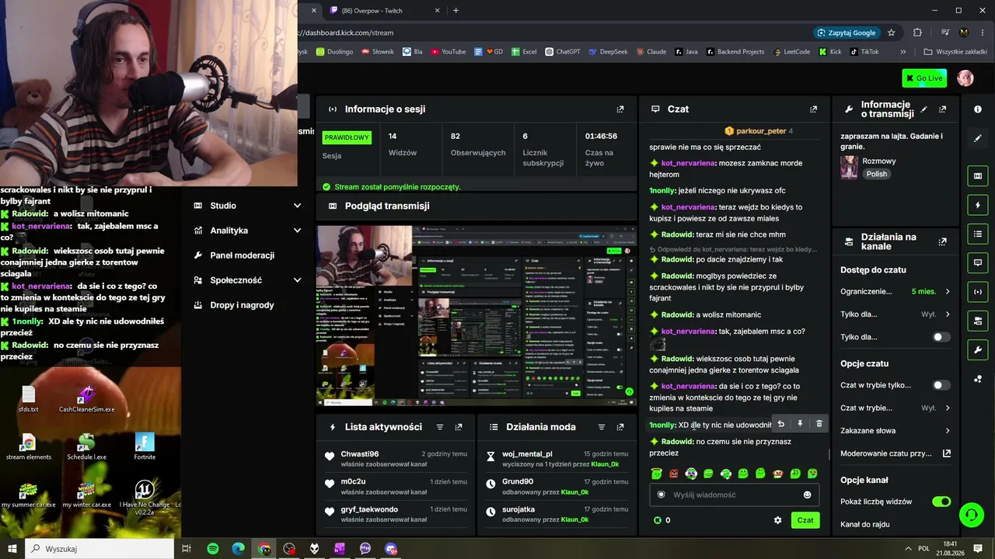The height and width of the screenshot is (559, 995).
Task: Click the stream preview thumbnail
Action: click(x=476, y=315)
